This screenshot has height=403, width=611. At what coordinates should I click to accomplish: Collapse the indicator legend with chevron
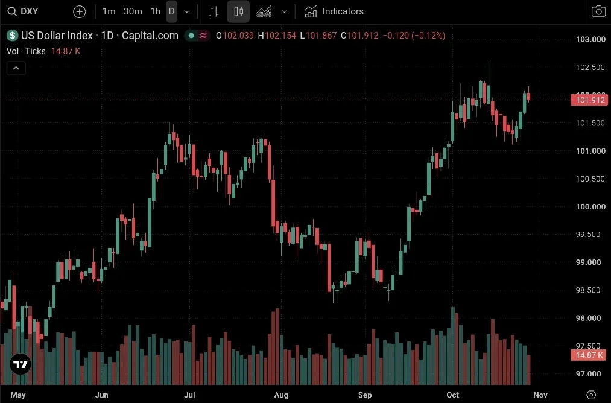click(16, 68)
